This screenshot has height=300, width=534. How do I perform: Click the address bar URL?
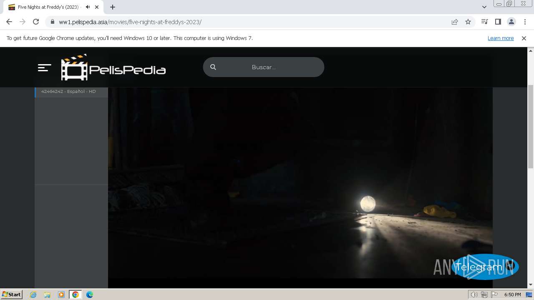(x=130, y=22)
